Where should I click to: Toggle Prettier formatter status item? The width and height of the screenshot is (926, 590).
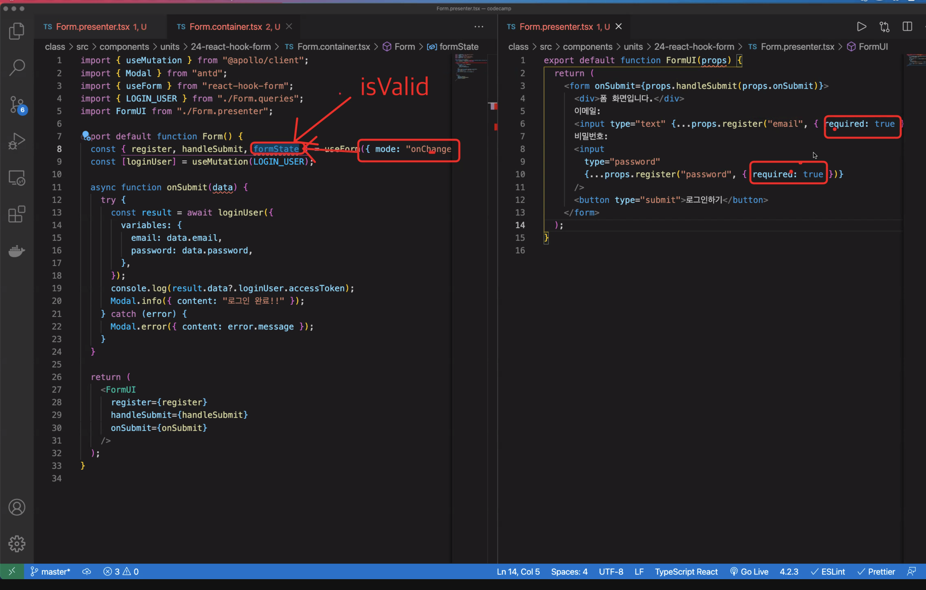876,572
